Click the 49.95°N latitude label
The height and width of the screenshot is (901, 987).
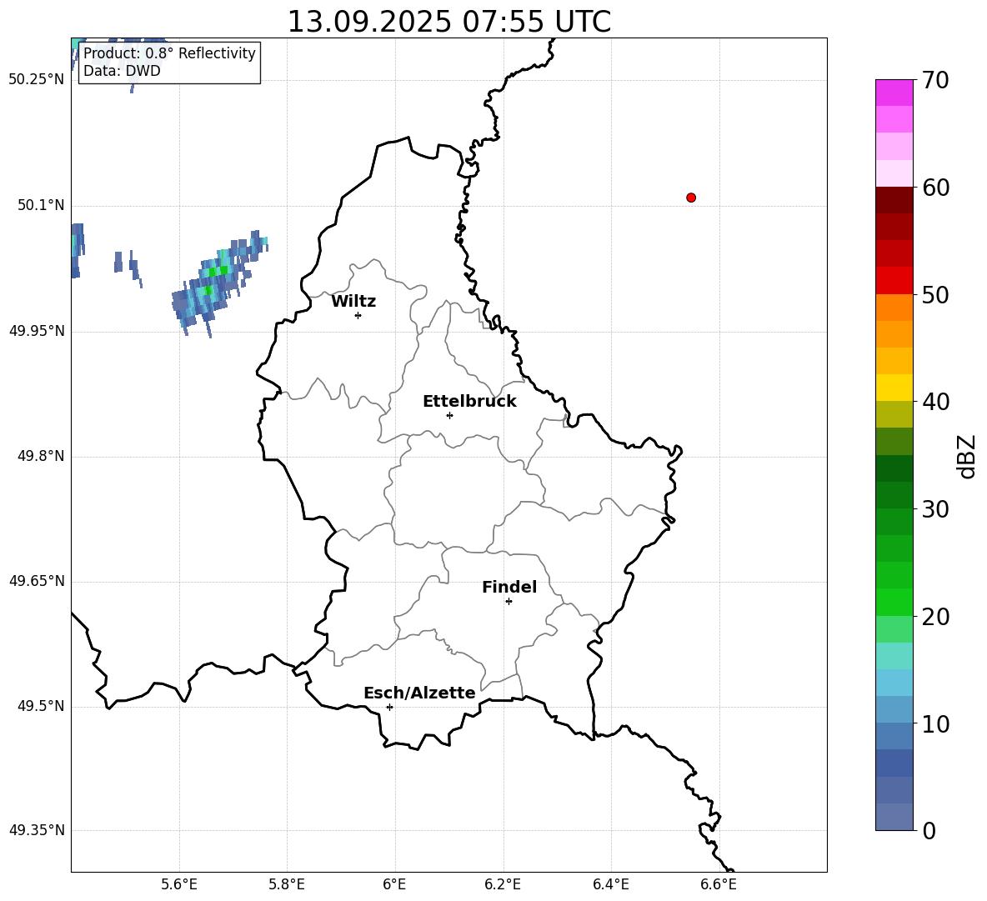(x=37, y=331)
